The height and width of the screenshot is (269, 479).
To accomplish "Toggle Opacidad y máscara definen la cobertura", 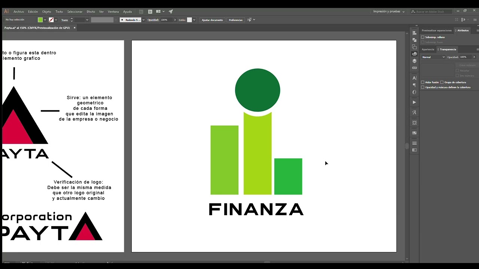I will coord(423,87).
